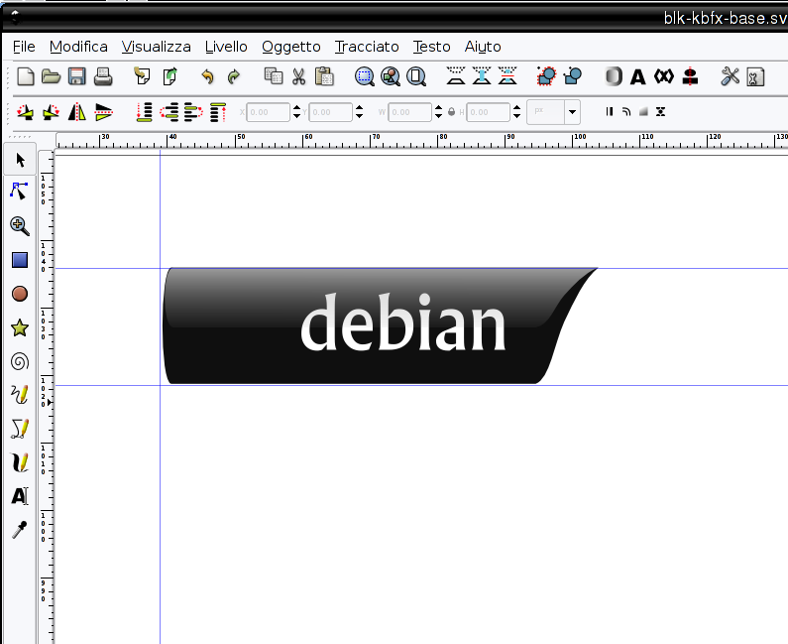Select the Dropper color picker tool
788x644 pixels.
20,530
